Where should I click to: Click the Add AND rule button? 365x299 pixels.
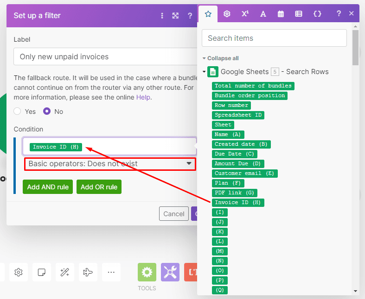(48, 187)
